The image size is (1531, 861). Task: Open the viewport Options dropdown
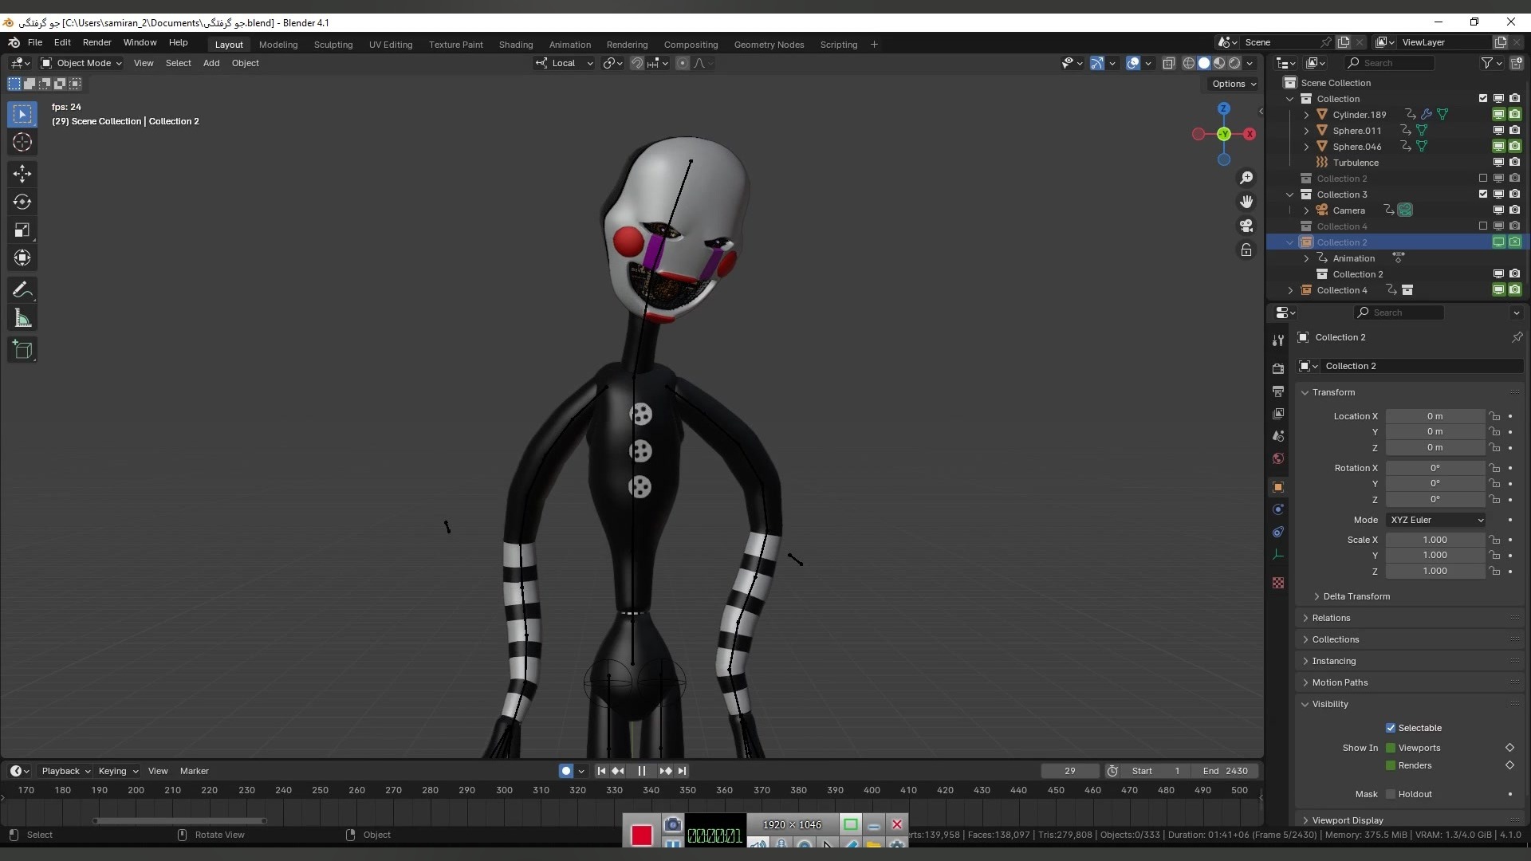coord(1234,84)
